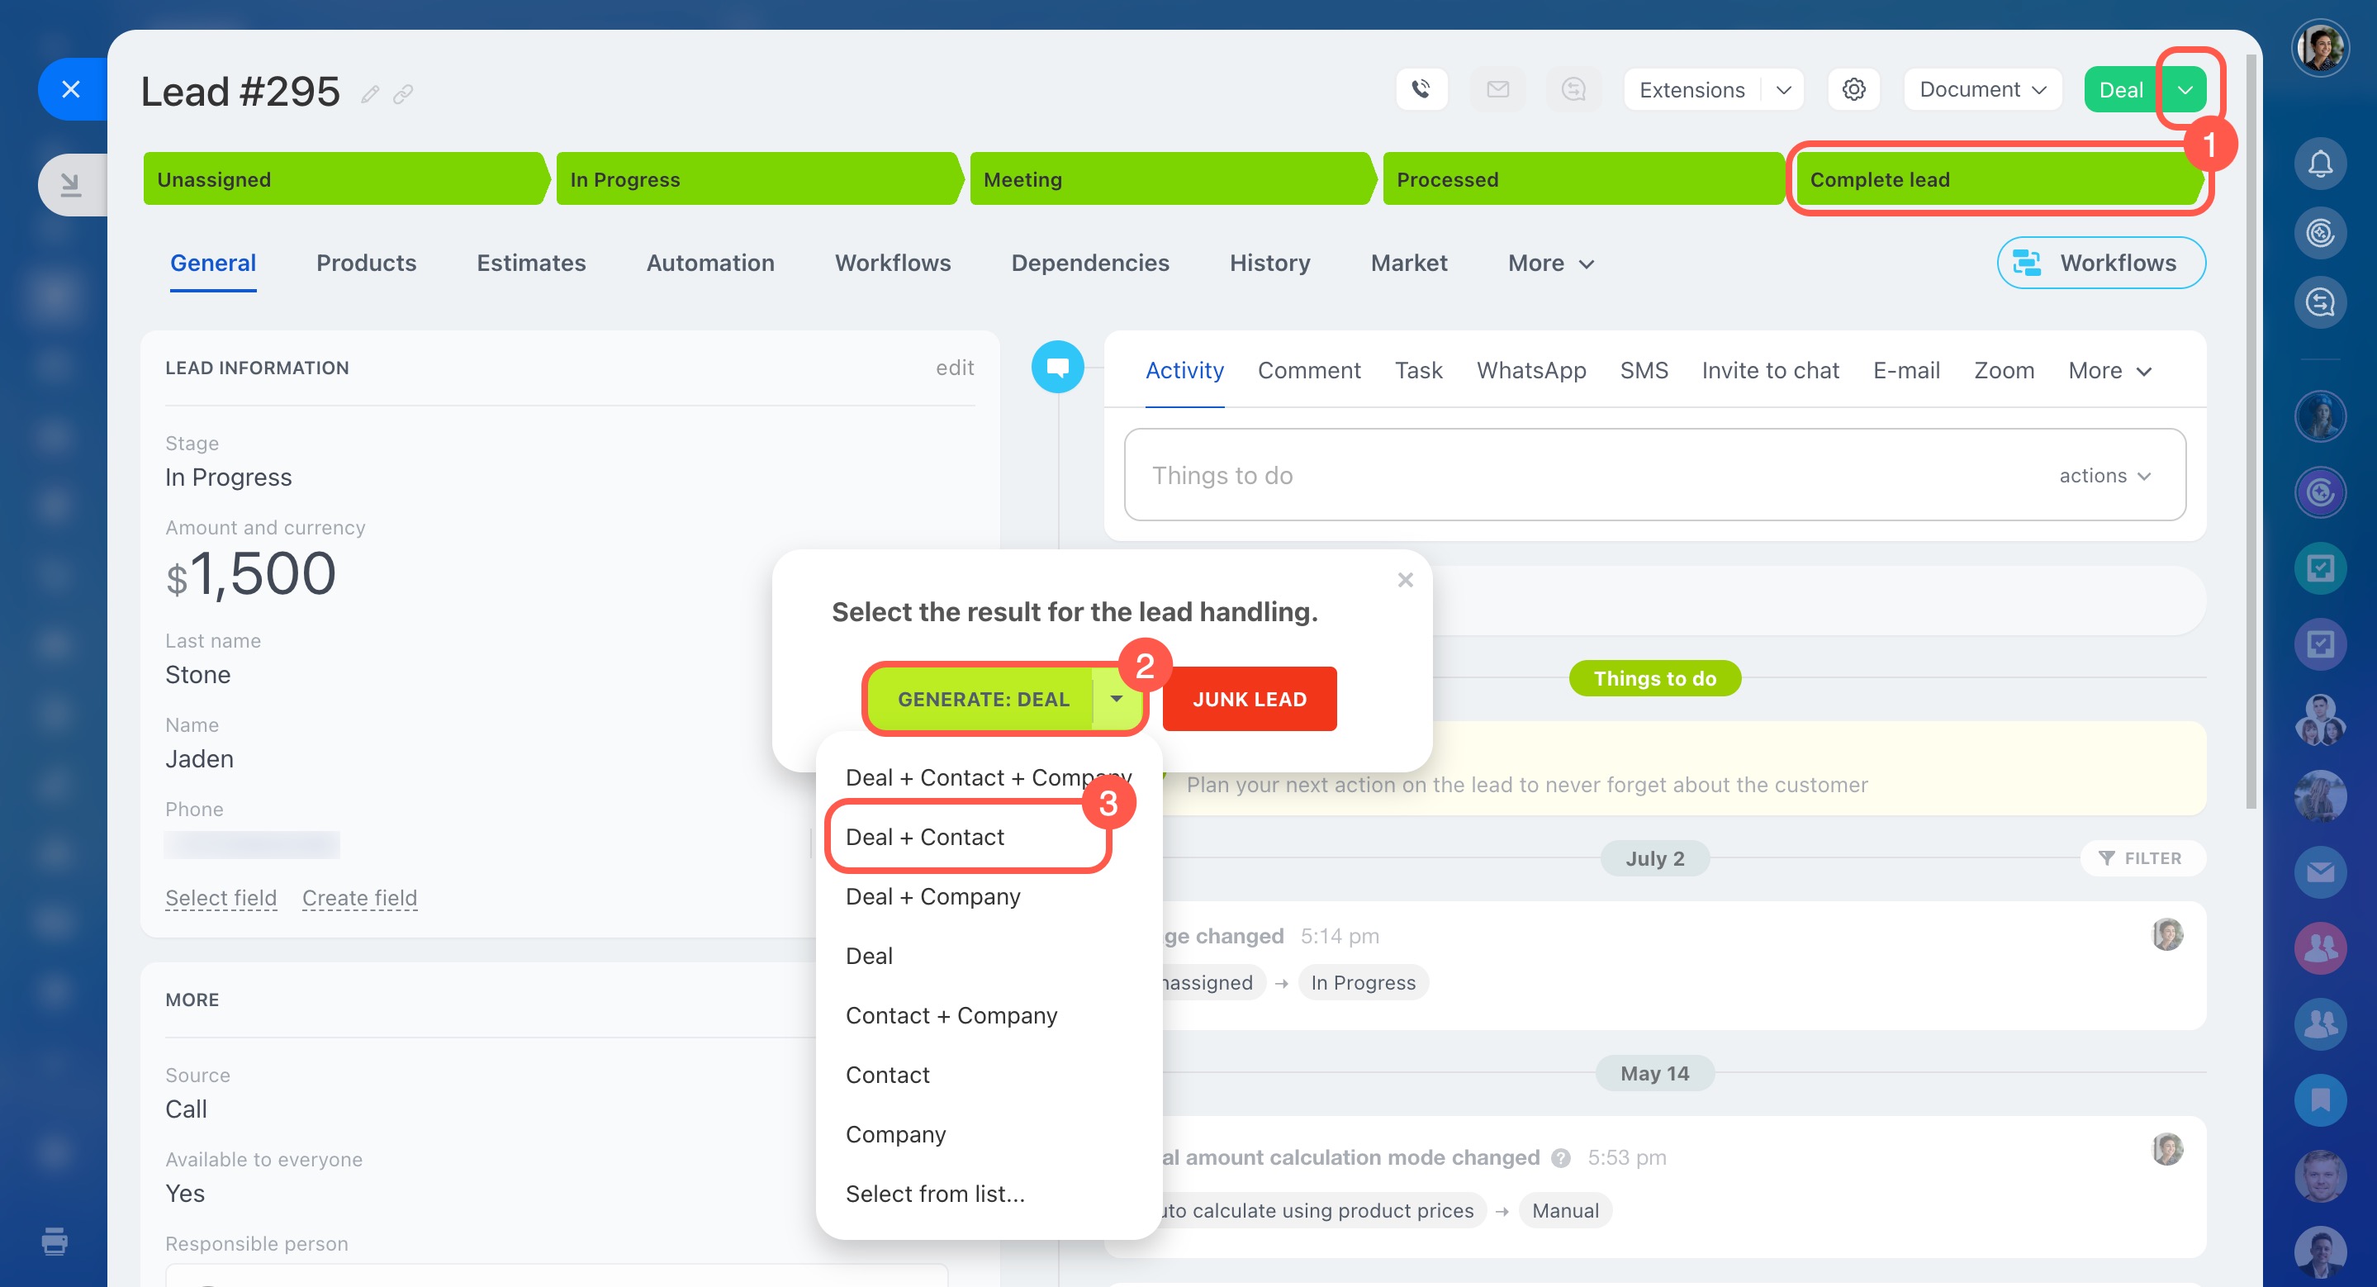Viewport: 2377px width, 1287px height.
Task: Expand the Extensions dropdown arrow
Action: [1782, 89]
